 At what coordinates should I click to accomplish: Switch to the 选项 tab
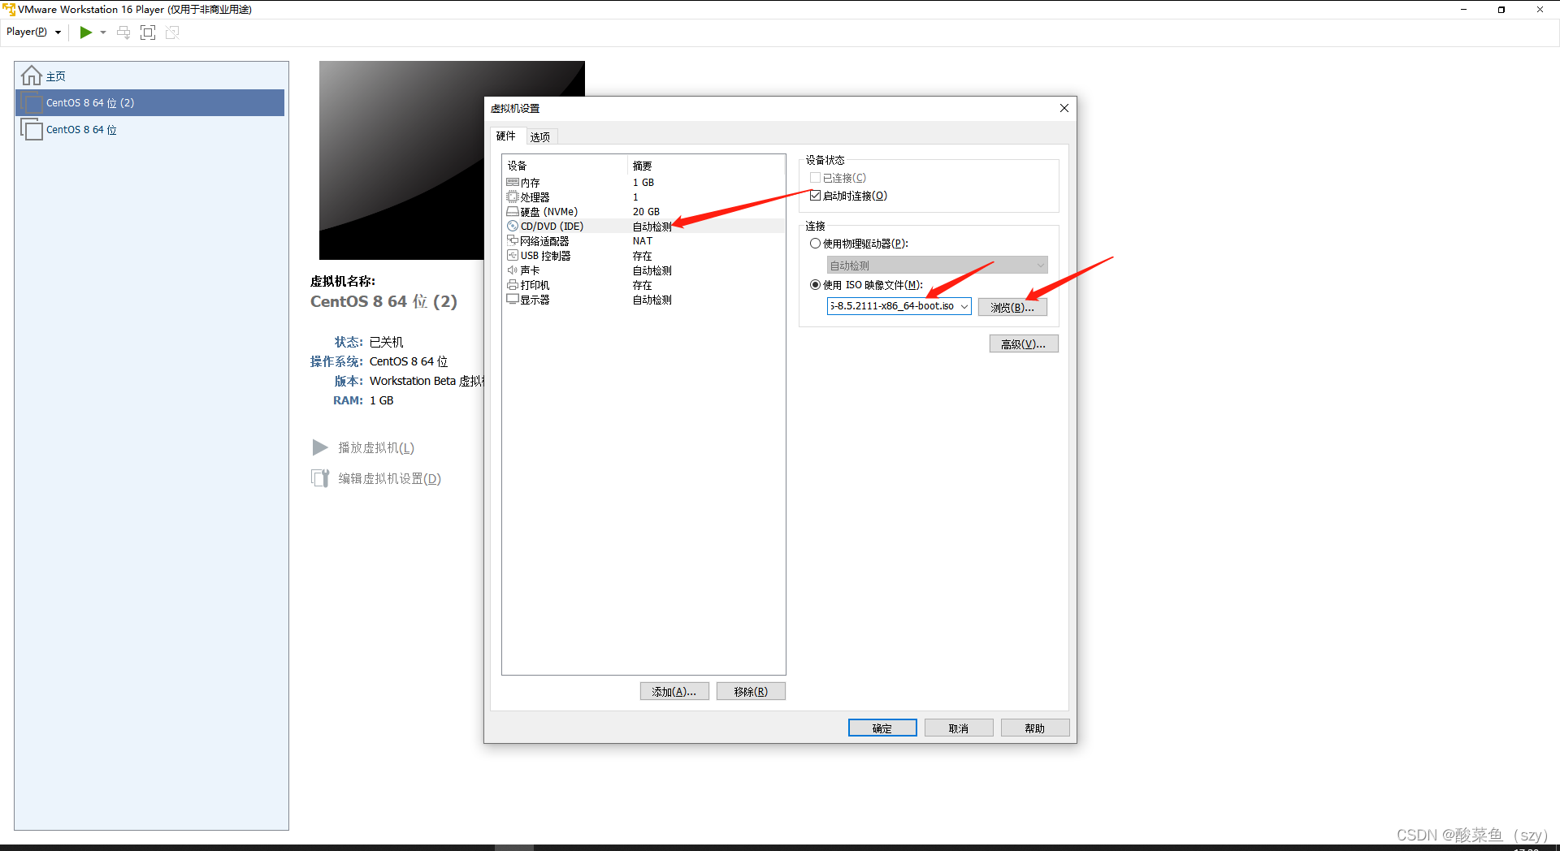(540, 136)
